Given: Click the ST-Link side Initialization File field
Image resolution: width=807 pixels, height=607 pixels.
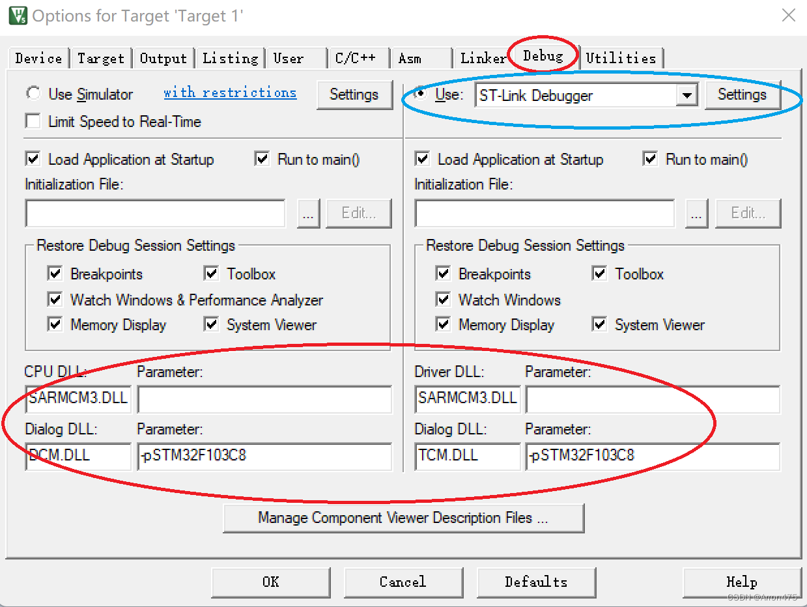Looking at the screenshot, I should tap(545, 213).
